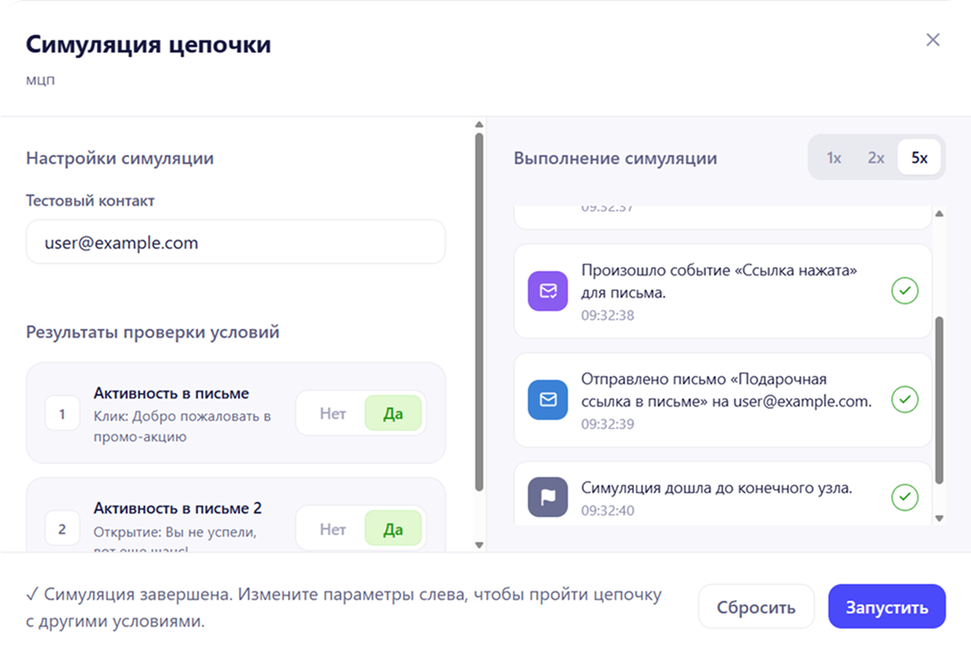Click the «Выполнение симуляции» heading
This screenshot has width=971, height=658.
coord(615,159)
